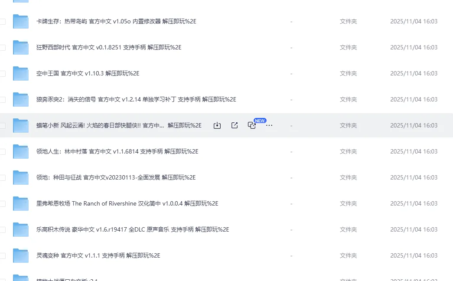This screenshot has width=453, height=281.
Task: Click the copy icon with NEW badge
Action: pyautogui.click(x=251, y=125)
